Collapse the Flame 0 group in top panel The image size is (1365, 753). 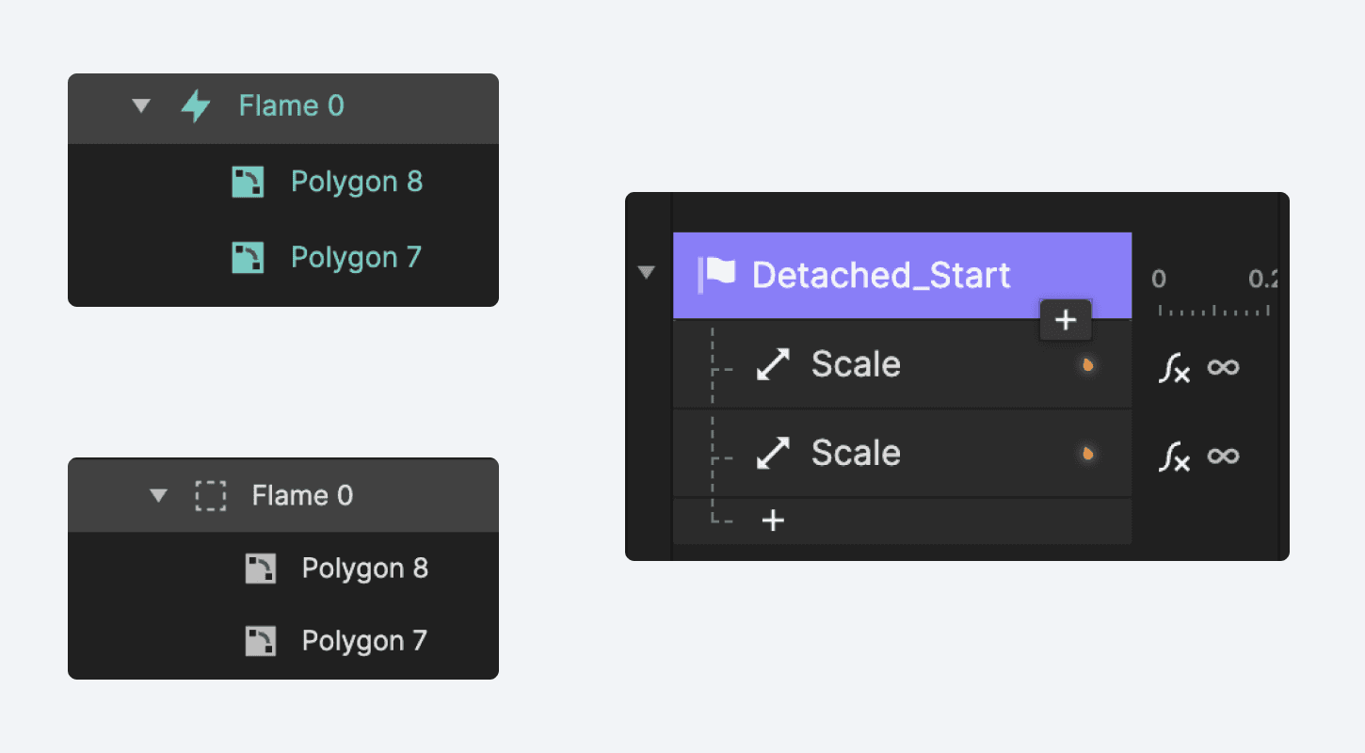(x=141, y=105)
